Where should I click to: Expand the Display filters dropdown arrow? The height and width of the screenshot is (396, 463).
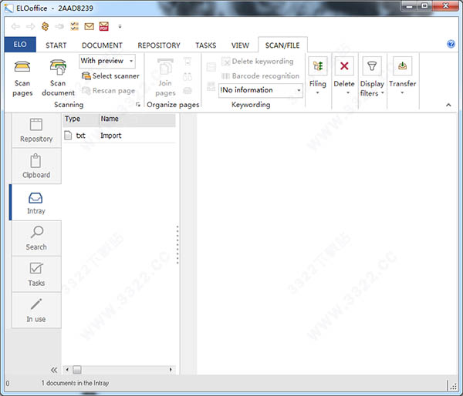pos(383,93)
